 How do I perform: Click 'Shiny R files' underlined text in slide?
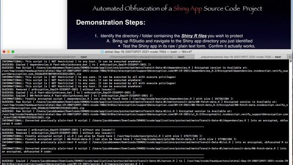(x=194, y=36)
